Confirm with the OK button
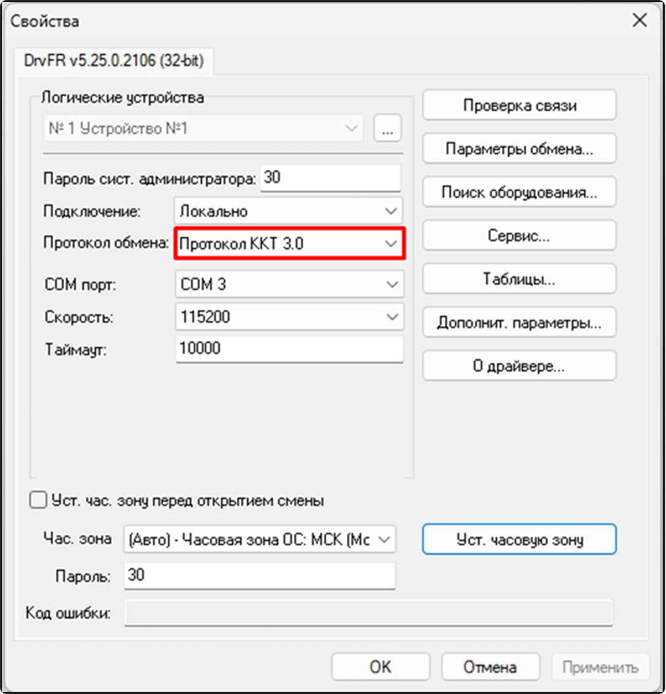The image size is (666, 694). [381, 666]
